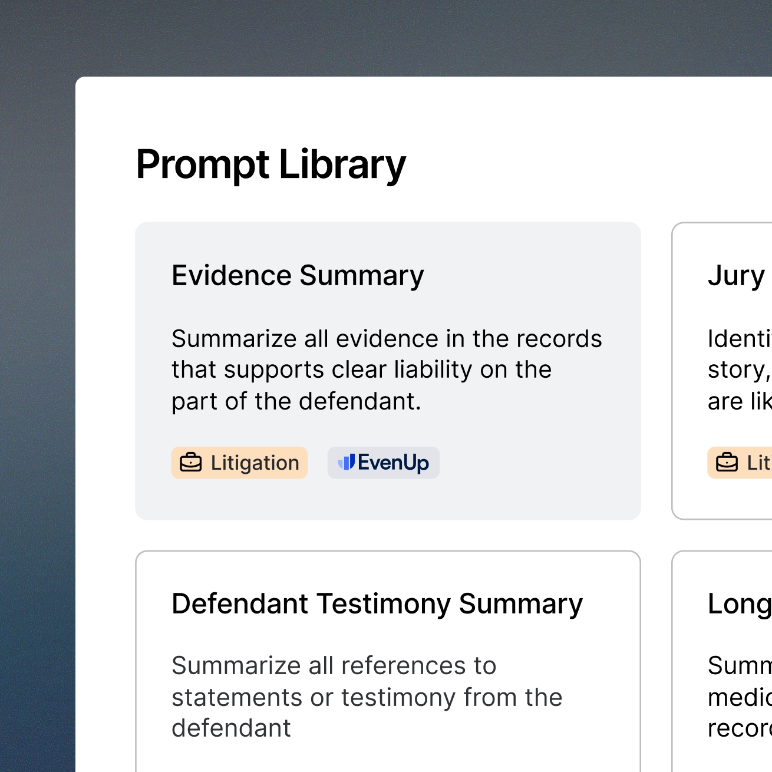Open the prompt card titled Long
772x772 pixels.
click(x=739, y=603)
